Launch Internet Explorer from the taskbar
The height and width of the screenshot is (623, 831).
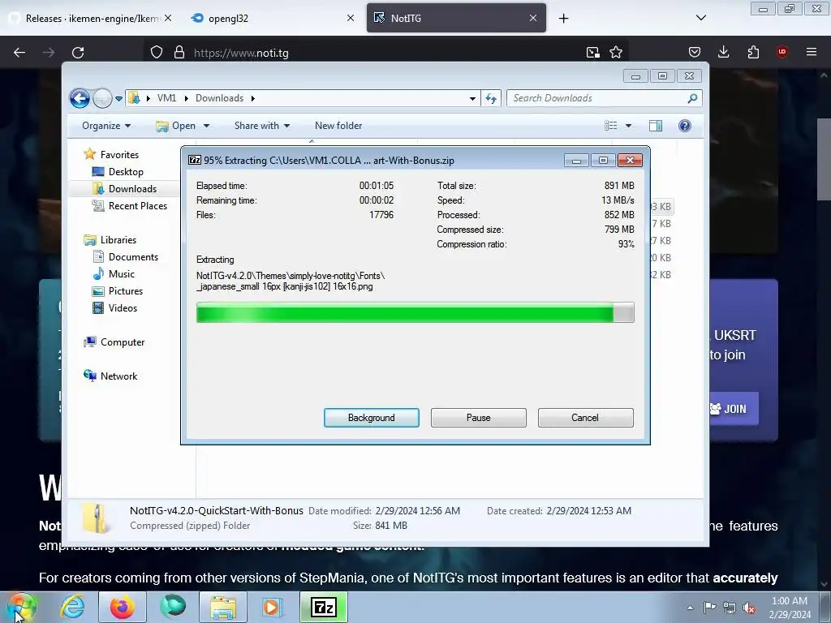tap(72, 607)
